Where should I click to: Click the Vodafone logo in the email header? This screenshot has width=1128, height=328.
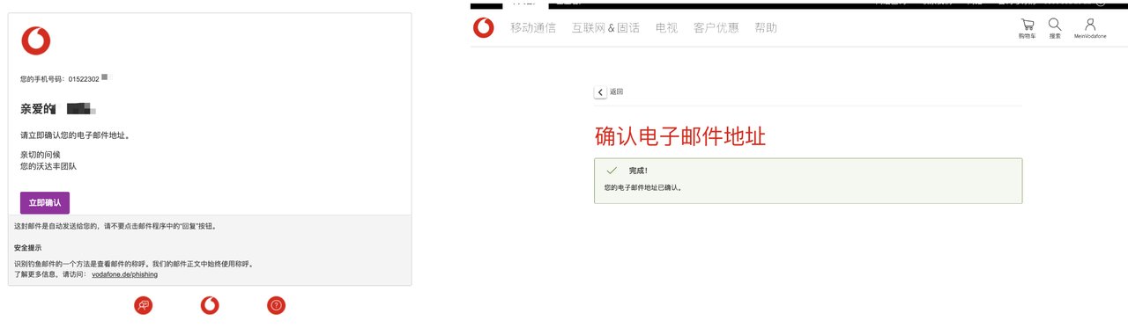(36, 40)
